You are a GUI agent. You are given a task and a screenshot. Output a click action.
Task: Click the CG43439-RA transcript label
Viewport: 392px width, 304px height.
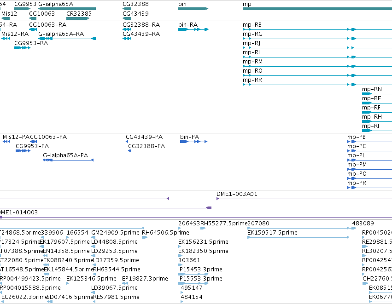[141, 34]
